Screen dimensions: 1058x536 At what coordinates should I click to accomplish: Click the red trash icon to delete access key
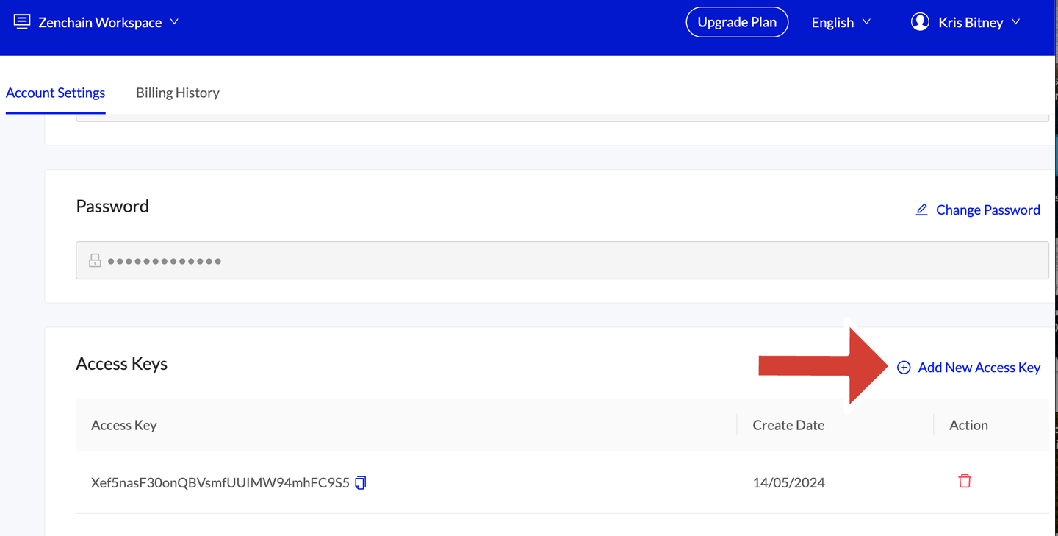click(x=965, y=480)
